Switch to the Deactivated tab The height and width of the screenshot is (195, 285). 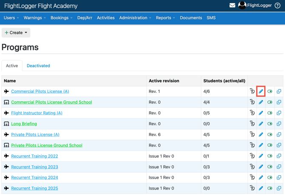pyautogui.click(x=38, y=66)
